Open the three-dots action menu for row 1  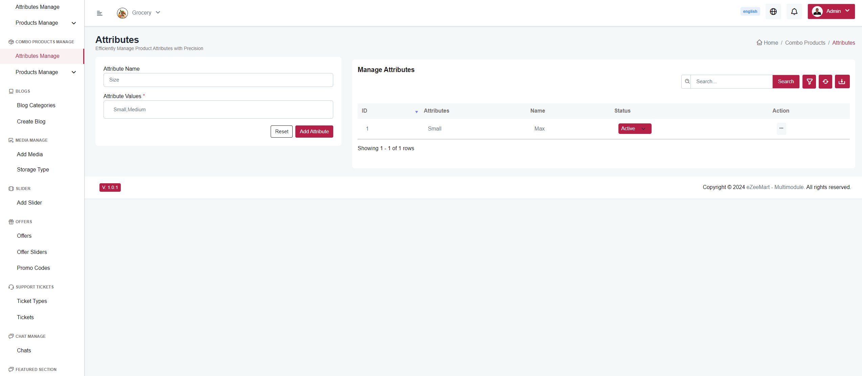781,128
